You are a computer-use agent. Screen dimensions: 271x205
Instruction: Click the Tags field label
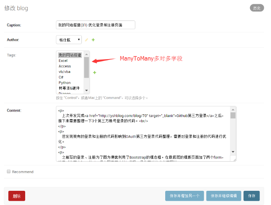point(11,55)
